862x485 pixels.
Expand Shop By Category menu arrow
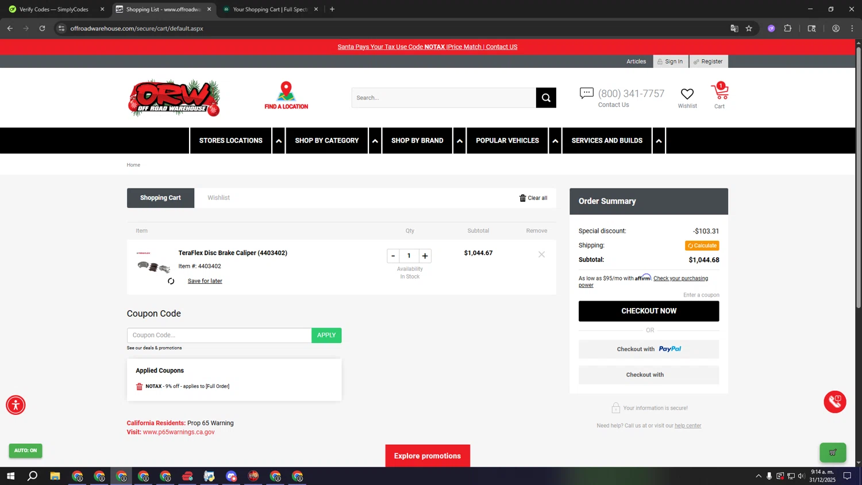pos(375,141)
